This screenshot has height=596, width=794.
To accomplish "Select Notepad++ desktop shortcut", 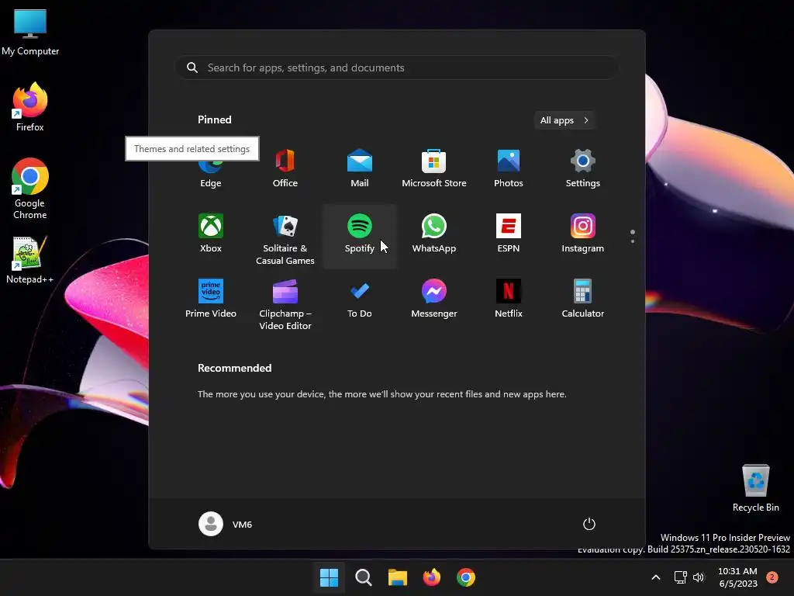I will click(x=30, y=260).
